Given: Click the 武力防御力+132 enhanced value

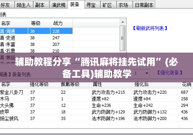Looking at the screenshot, I should [x=150, y=112].
